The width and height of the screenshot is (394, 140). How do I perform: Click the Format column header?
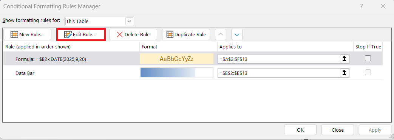click(x=178, y=47)
